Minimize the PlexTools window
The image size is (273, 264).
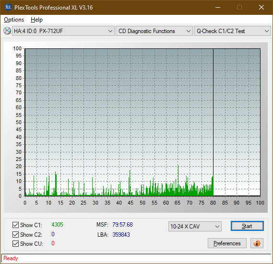[218, 7]
